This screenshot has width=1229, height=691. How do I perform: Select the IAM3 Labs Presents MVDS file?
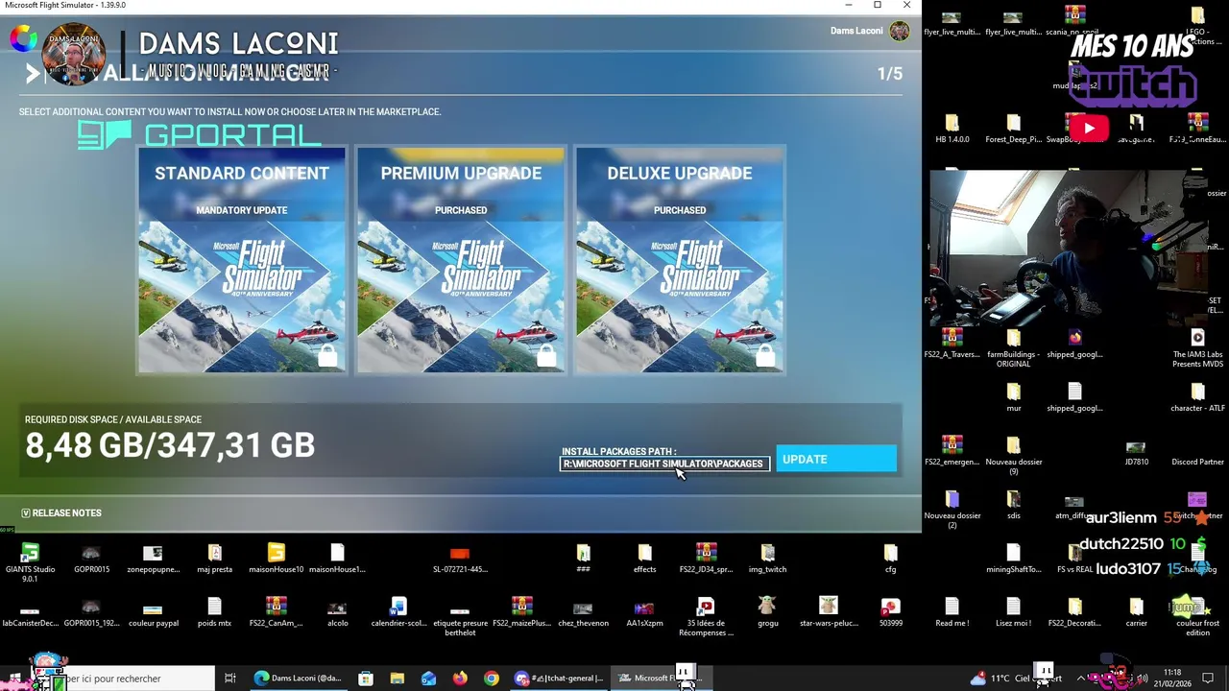1197,346
